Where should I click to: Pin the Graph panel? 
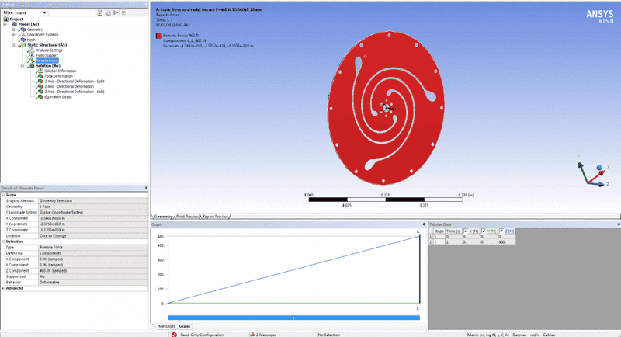(424, 224)
